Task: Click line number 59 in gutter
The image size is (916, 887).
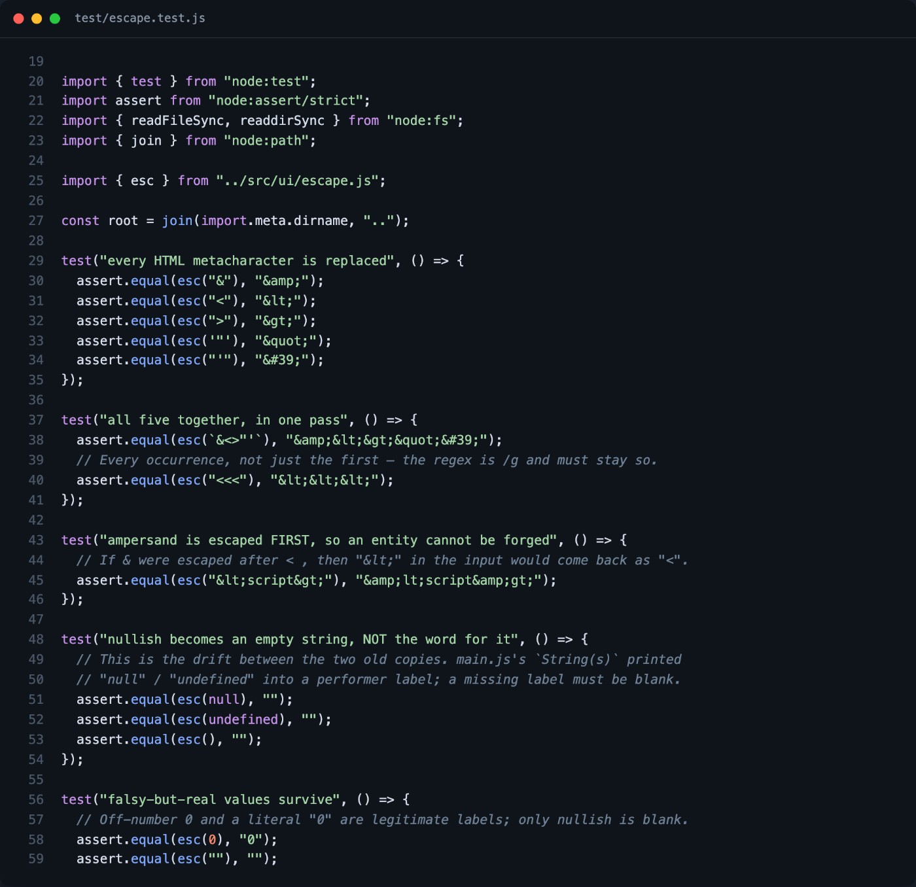Action: click(36, 859)
